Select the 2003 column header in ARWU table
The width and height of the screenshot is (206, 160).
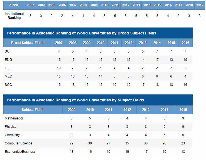30,5
